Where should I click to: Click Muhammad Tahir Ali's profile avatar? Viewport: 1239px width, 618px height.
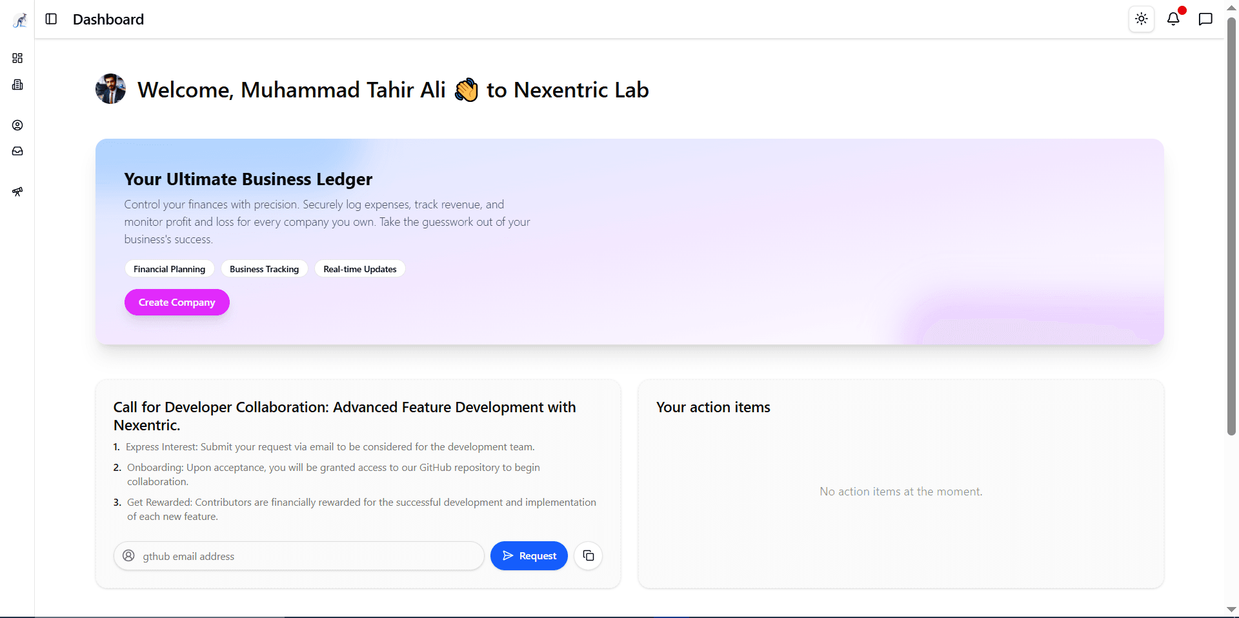pyautogui.click(x=110, y=89)
